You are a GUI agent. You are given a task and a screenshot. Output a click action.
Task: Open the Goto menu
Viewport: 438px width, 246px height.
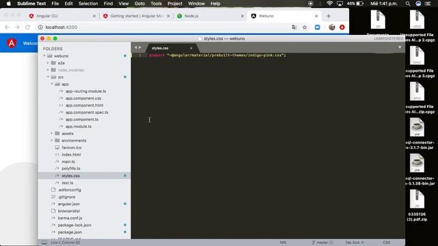coord(140,3)
